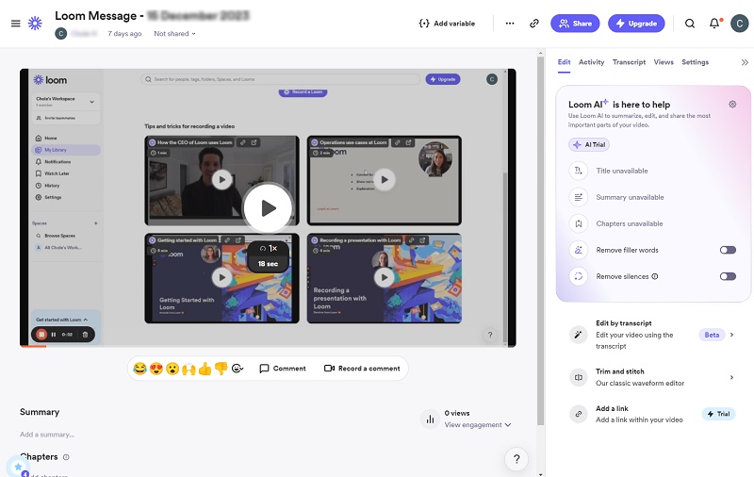
Task: Click the Remove silences info icon
Action: coord(655,276)
